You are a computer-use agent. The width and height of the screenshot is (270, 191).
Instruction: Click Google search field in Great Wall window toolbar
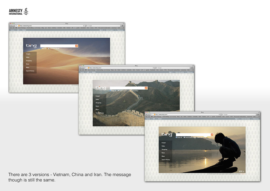tap(173, 68)
